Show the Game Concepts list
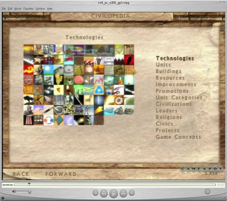 click(178, 137)
